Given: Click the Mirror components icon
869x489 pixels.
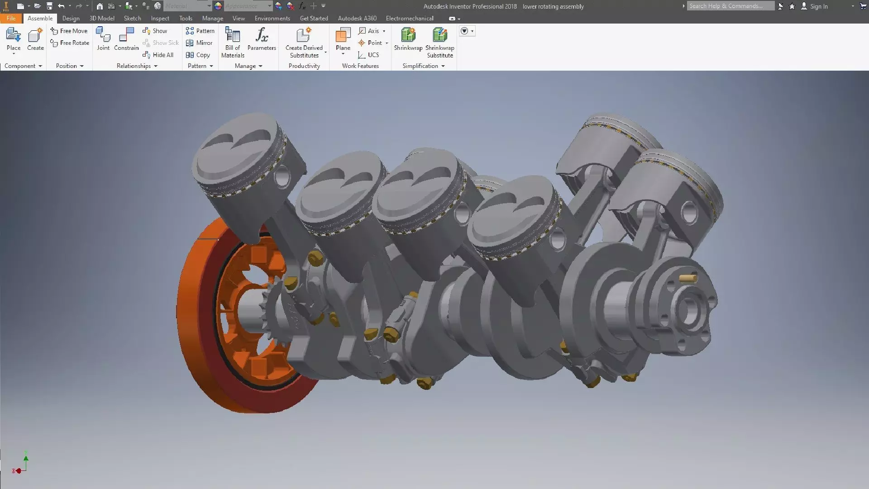Looking at the screenshot, I should click(199, 43).
